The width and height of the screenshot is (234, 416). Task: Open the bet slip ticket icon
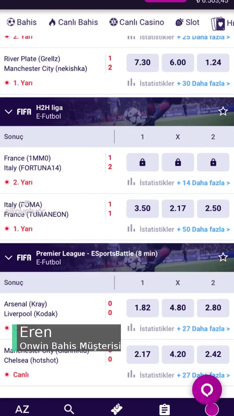pyautogui.click(x=116, y=409)
